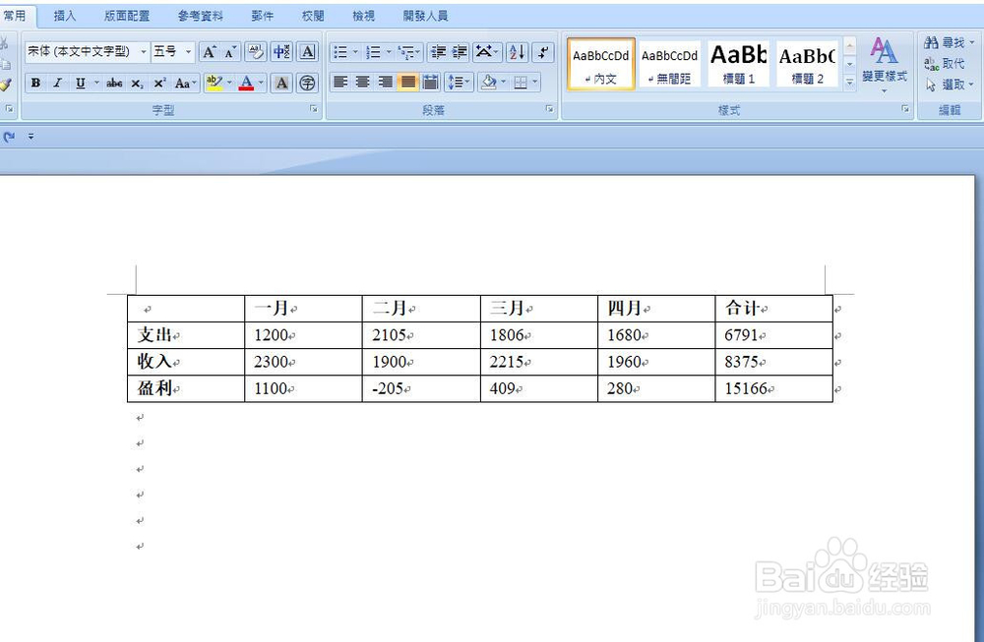
Task: Increase font size with Grow Font
Action: (x=209, y=51)
